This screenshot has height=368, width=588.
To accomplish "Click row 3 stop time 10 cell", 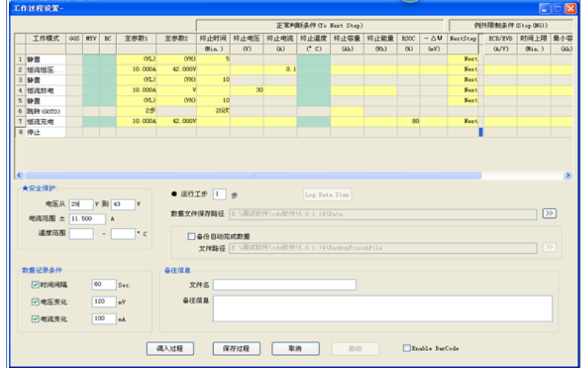I will pos(213,79).
